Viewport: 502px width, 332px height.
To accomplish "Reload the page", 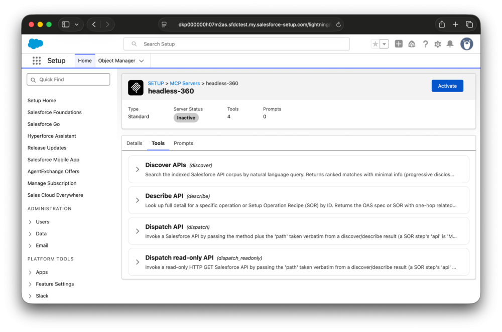I will (338, 25).
